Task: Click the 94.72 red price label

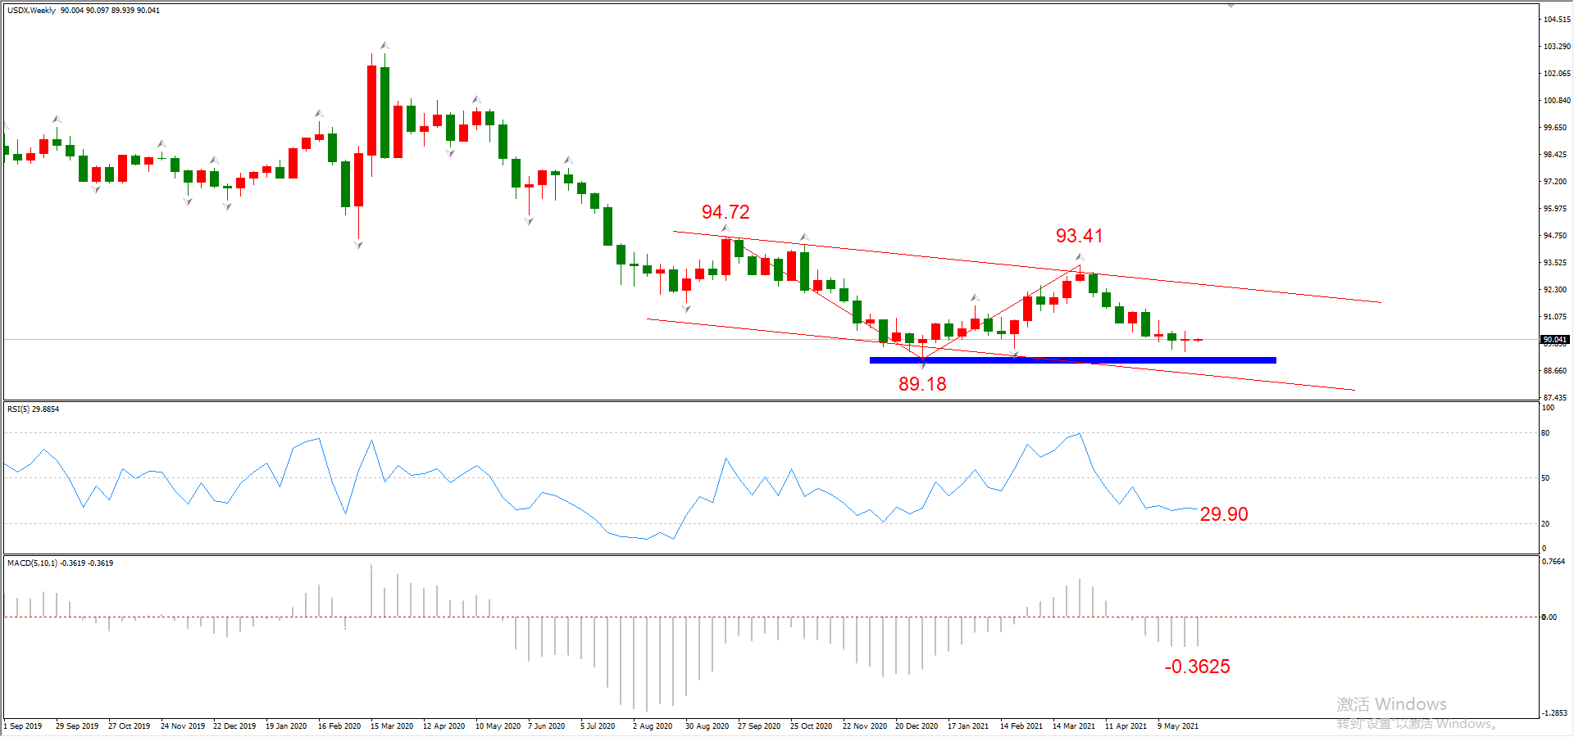Action: point(726,212)
